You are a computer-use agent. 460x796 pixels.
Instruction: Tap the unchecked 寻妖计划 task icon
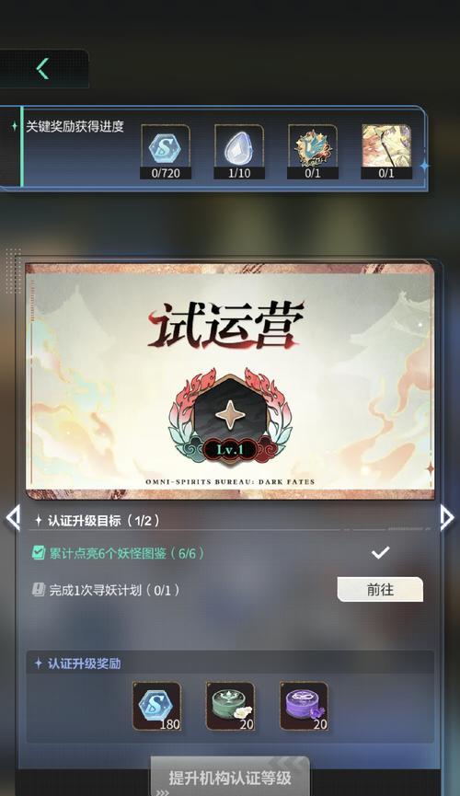(39, 589)
